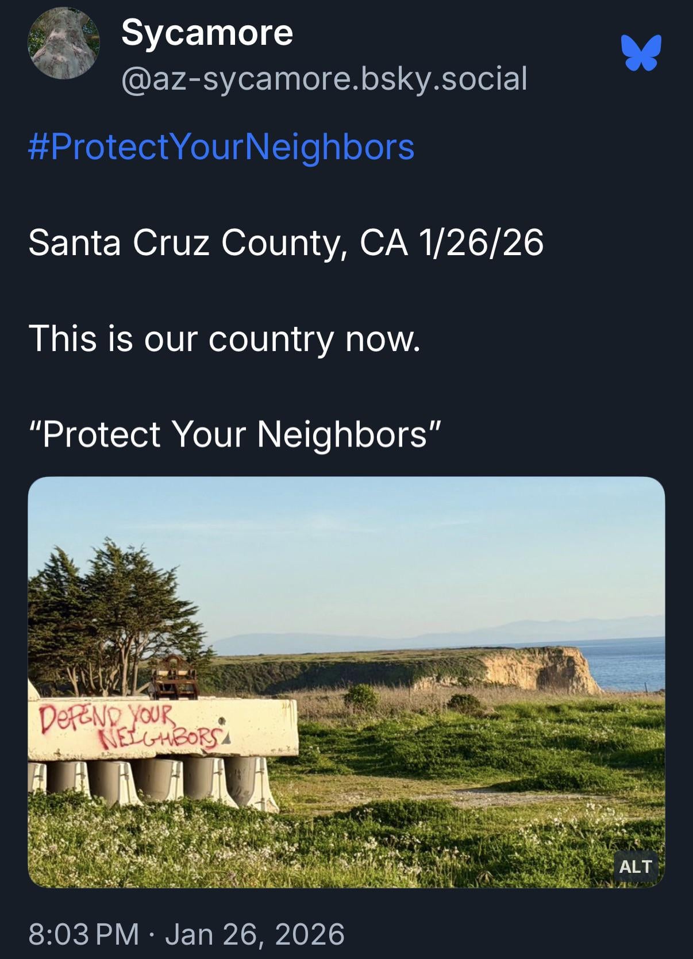Open Sycamore's profile avatar
693x959 pixels.
click(x=64, y=43)
